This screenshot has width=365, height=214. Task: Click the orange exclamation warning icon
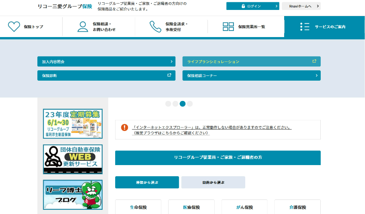(x=125, y=128)
